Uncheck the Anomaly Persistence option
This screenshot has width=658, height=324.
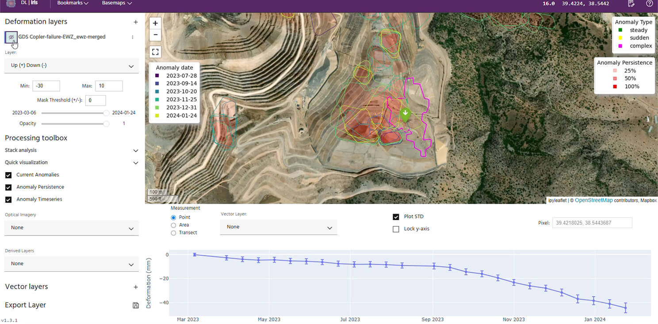tap(8, 187)
